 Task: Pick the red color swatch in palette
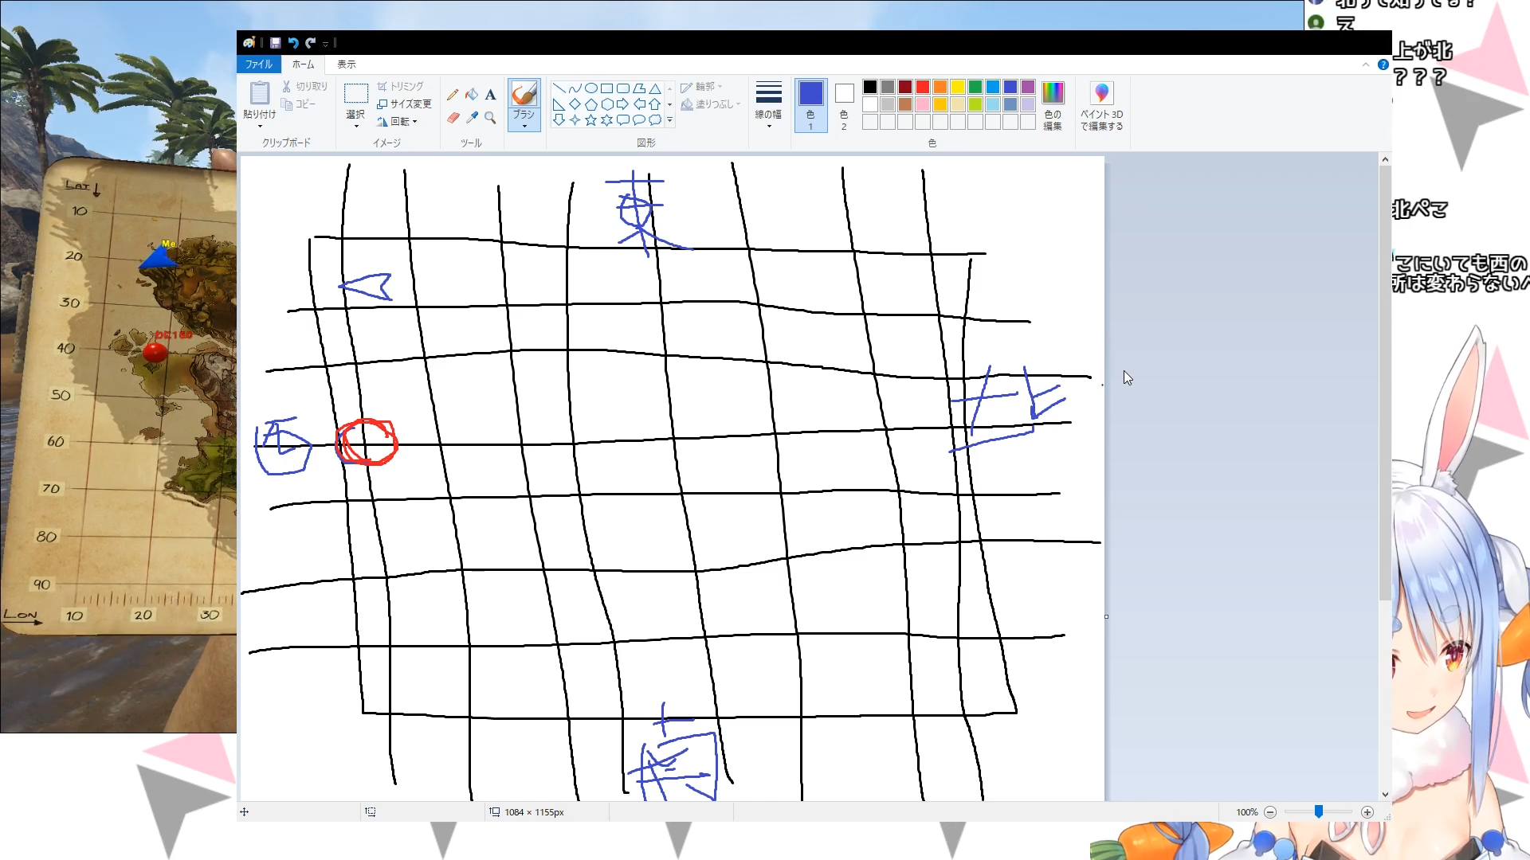click(x=923, y=87)
